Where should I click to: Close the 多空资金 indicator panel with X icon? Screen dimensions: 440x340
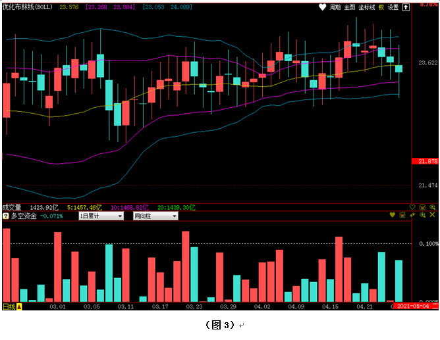pos(433,215)
